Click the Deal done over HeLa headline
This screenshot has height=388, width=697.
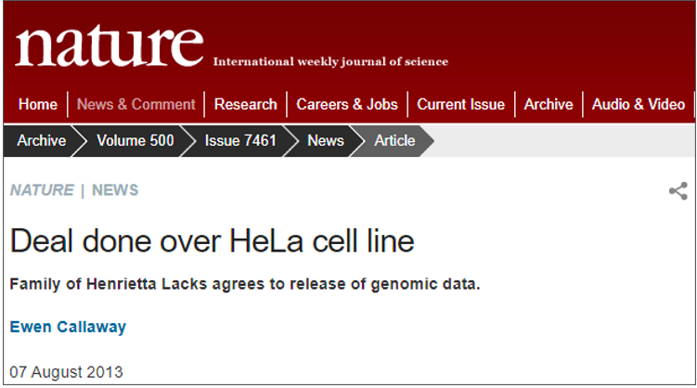tap(212, 241)
